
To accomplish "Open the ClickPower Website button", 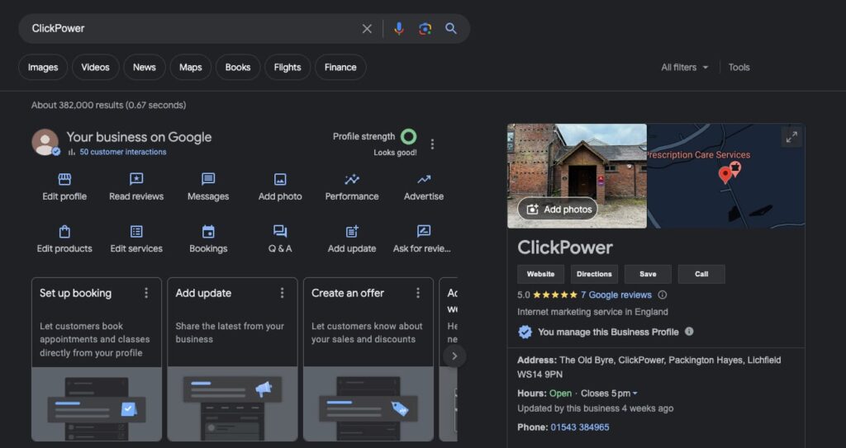I will (x=540, y=274).
